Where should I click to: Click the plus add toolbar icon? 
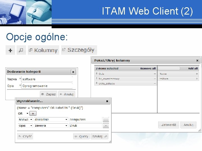[x=10, y=50]
